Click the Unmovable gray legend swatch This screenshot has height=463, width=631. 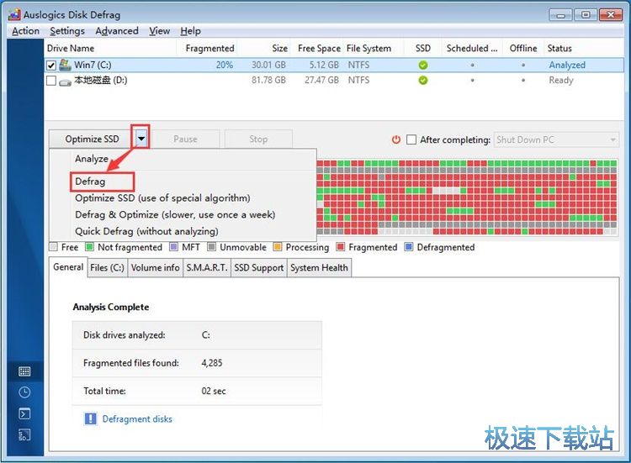pyautogui.click(x=212, y=247)
